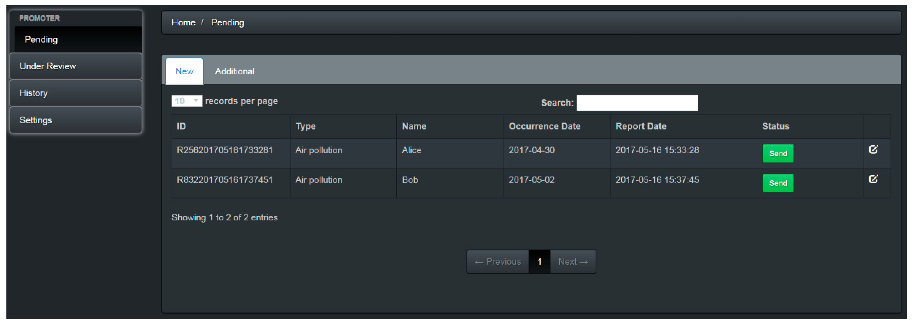This screenshot has width=913, height=325.
Task: Go to the Next page
Action: (x=573, y=262)
